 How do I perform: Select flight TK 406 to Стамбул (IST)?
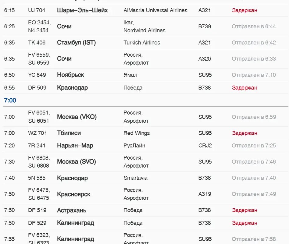146,43
